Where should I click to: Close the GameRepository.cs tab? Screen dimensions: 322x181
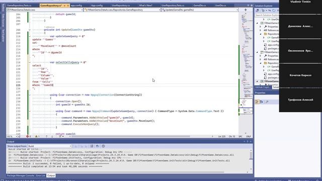(68, 6)
